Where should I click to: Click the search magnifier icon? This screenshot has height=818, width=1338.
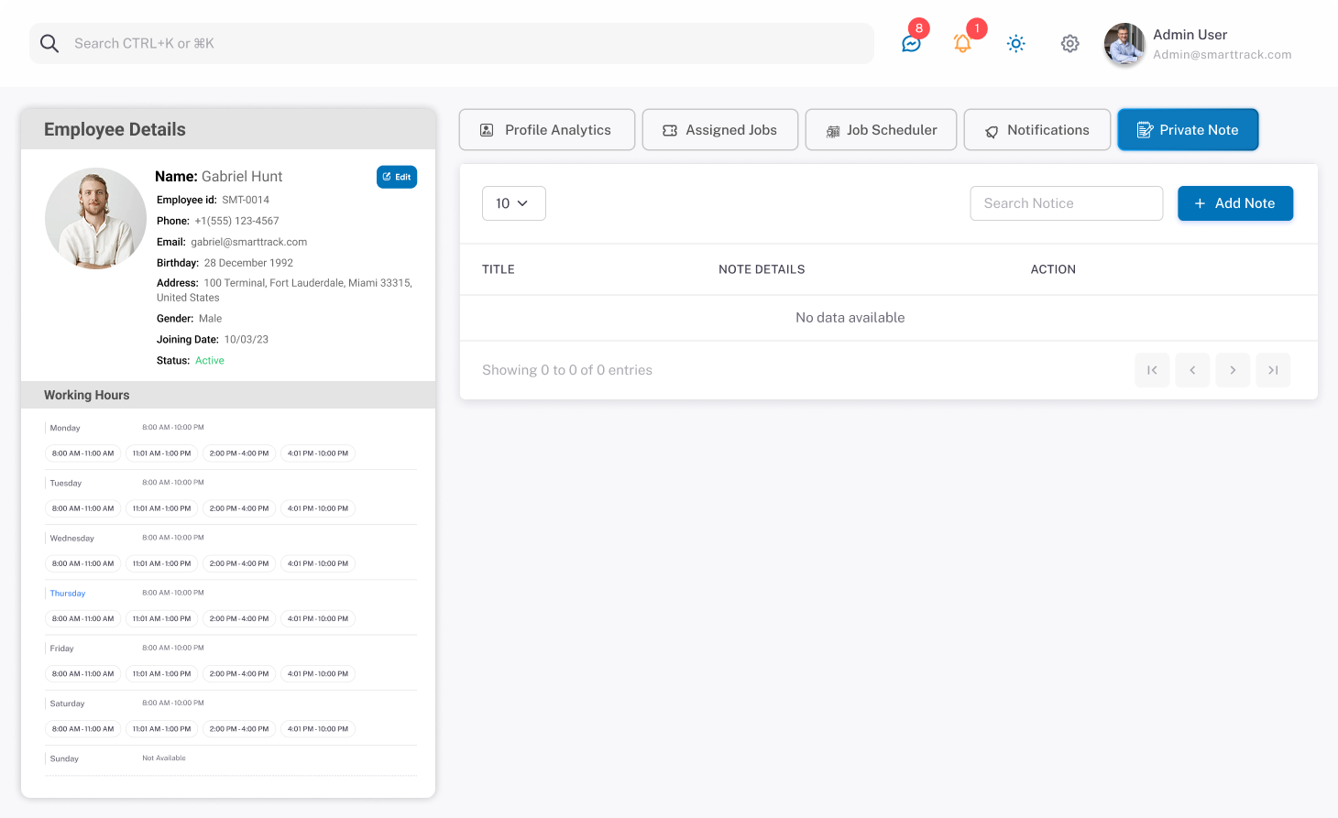pos(49,43)
